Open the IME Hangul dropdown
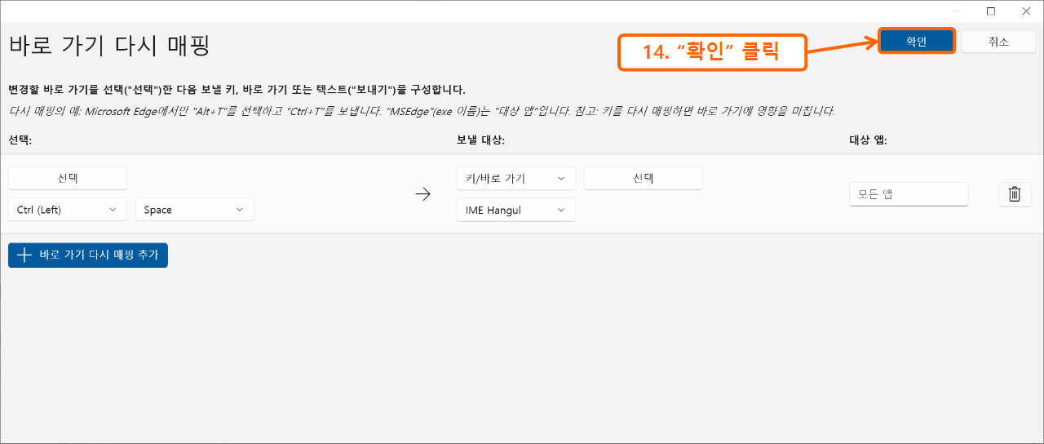Image resolution: width=1044 pixels, height=444 pixels. [516, 210]
